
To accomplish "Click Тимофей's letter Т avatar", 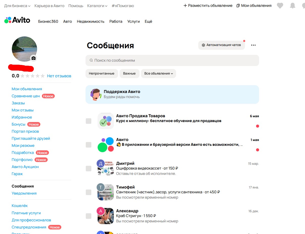I will [101, 187].
